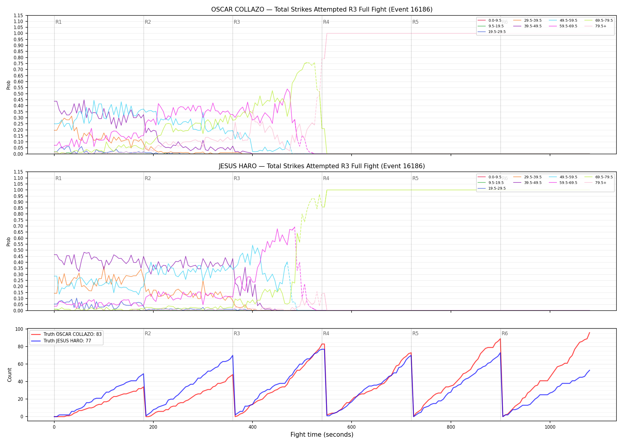Click the '20' tick on the Count axis
Screen dimensions: 623x445
pos(20,399)
